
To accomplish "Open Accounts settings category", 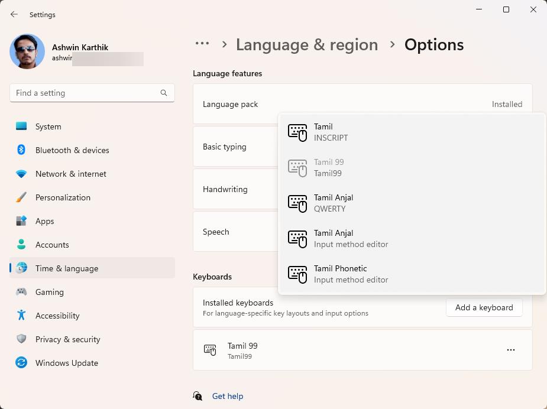I will 92,245.
